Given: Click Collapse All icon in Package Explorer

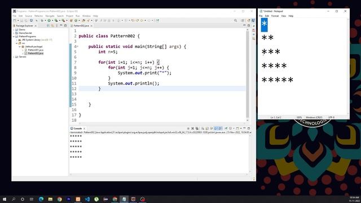Looking at the screenshot, I should pyautogui.click(x=48, y=25).
